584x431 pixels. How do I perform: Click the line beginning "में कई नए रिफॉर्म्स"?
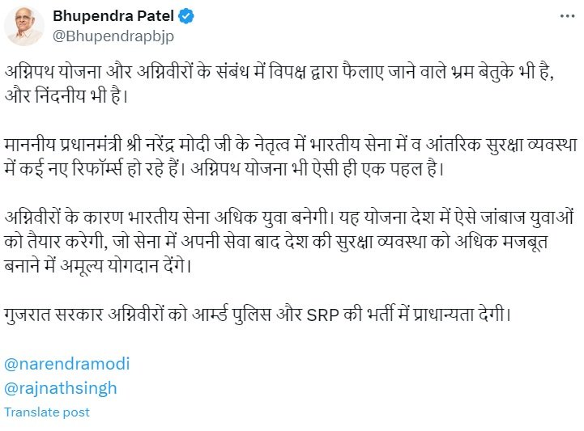pyautogui.click(x=224, y=168)
